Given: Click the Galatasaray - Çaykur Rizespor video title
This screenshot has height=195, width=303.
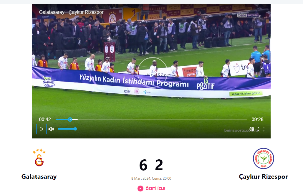Looking at the screenshot, I should tap(71, 12).
